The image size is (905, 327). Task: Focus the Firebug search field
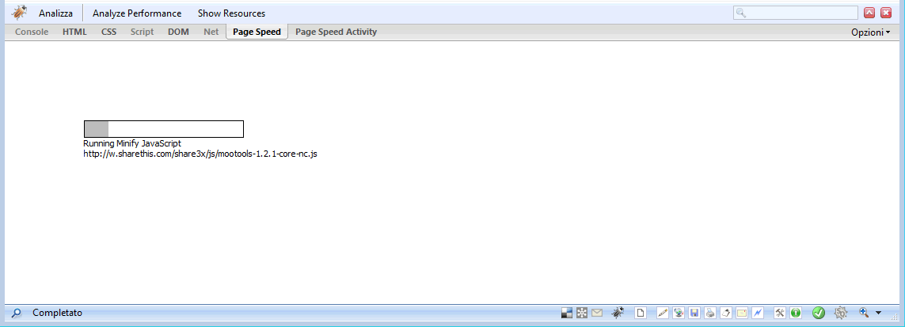(795, 13)
